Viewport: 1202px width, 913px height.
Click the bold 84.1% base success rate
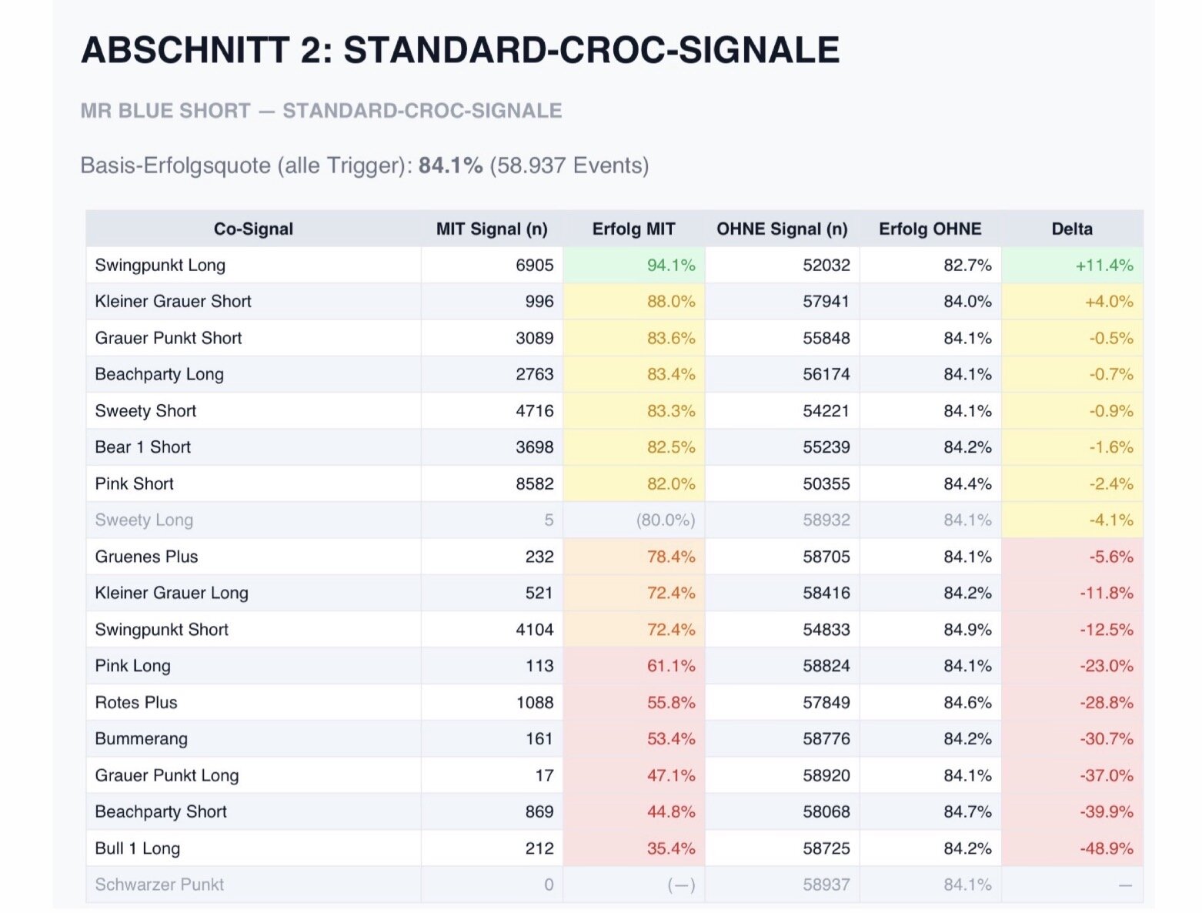coord(450,166)
